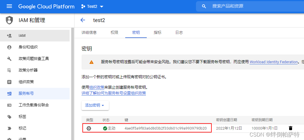Click the list icon for 组织政策
304x140 pixels.
pyautogui.click(x=9, y=82)
